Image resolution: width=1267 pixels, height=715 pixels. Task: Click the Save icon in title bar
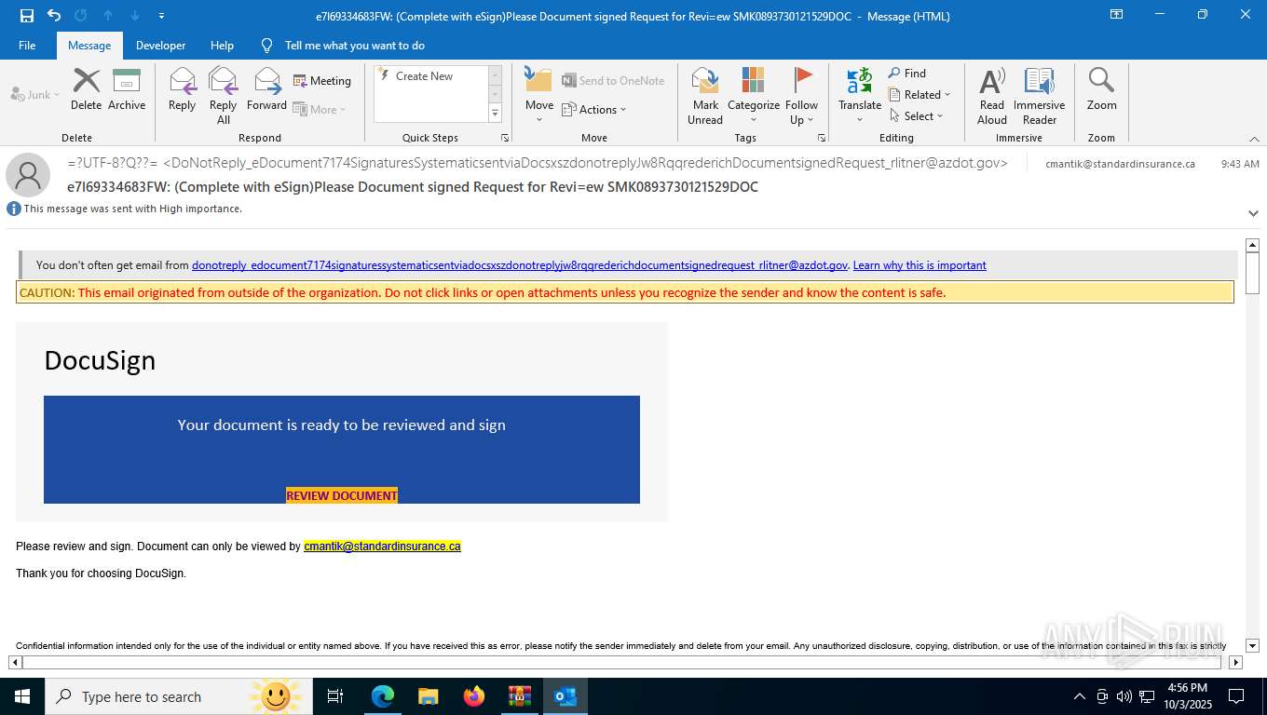pos(26,16)
